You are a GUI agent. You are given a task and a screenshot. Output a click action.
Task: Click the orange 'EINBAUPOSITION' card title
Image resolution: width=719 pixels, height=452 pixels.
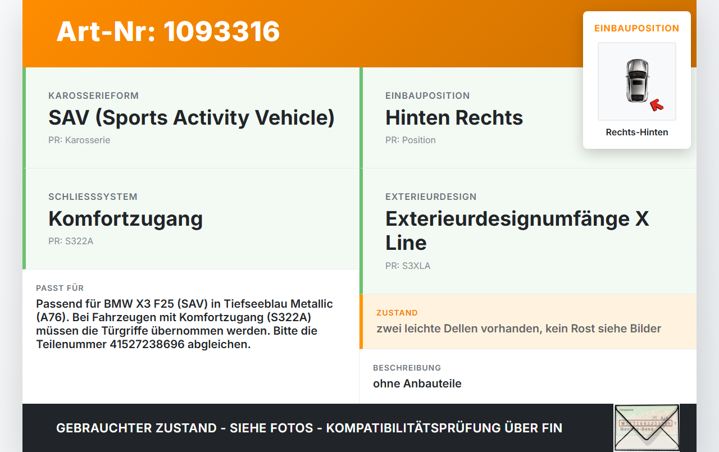[x=637, y=28]
